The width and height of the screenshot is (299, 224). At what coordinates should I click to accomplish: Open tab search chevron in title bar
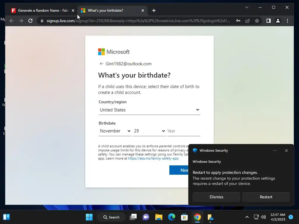(x=246, y=7)
